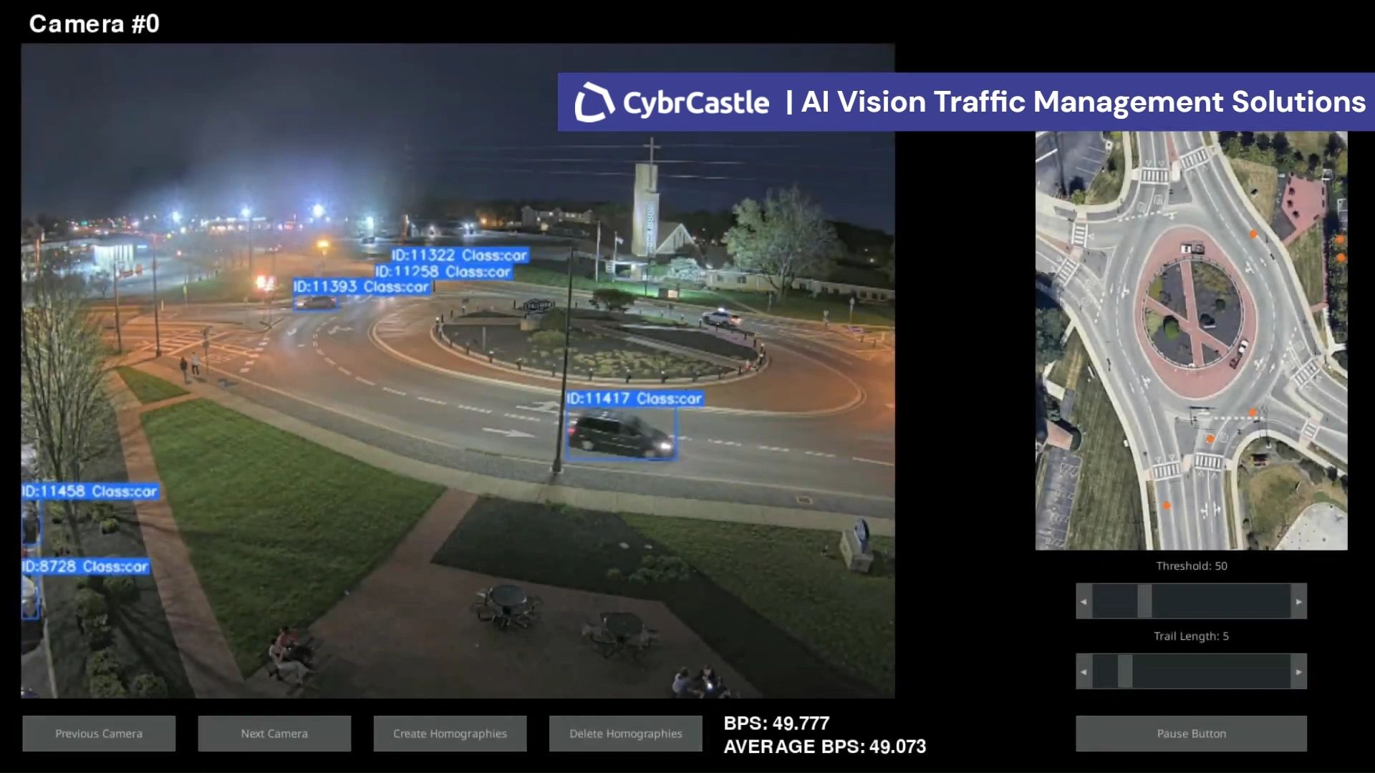Click the ID:11458 car label
The image size is (1375, 773).
[x=90, y=492]
